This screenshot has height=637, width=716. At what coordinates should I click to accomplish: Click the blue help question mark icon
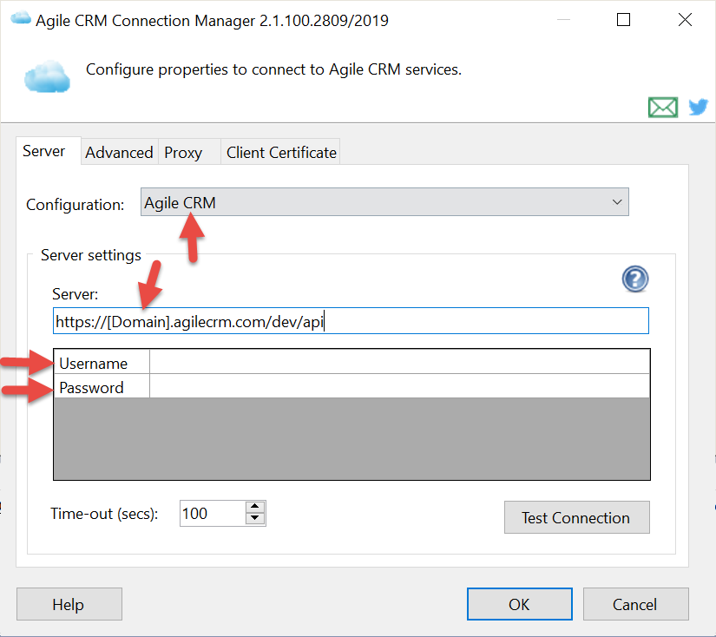click(634, 279)
